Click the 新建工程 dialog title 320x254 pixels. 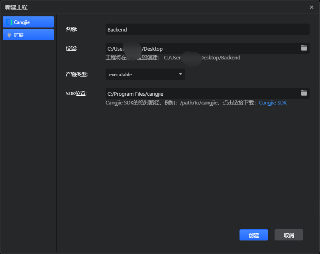(x=16, y=7)
